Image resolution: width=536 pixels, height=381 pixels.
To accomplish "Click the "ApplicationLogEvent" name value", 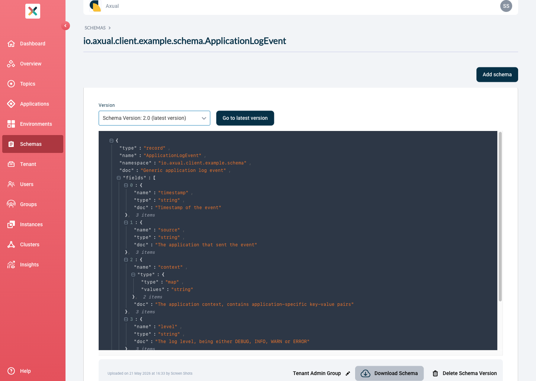I will tap(172, 156).
